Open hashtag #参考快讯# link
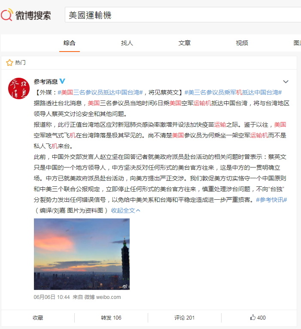Image resolution: width=301 pixels, height=329 pixels. pos(271,200)
